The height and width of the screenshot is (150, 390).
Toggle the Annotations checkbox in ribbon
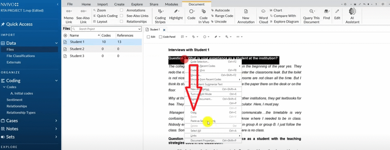(121, 10)
